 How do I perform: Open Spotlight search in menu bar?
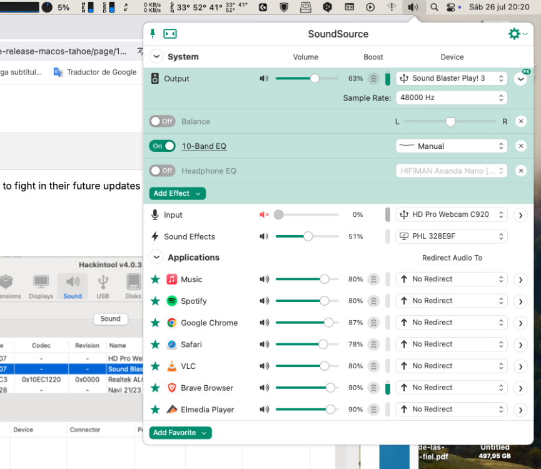click(435, 8)
